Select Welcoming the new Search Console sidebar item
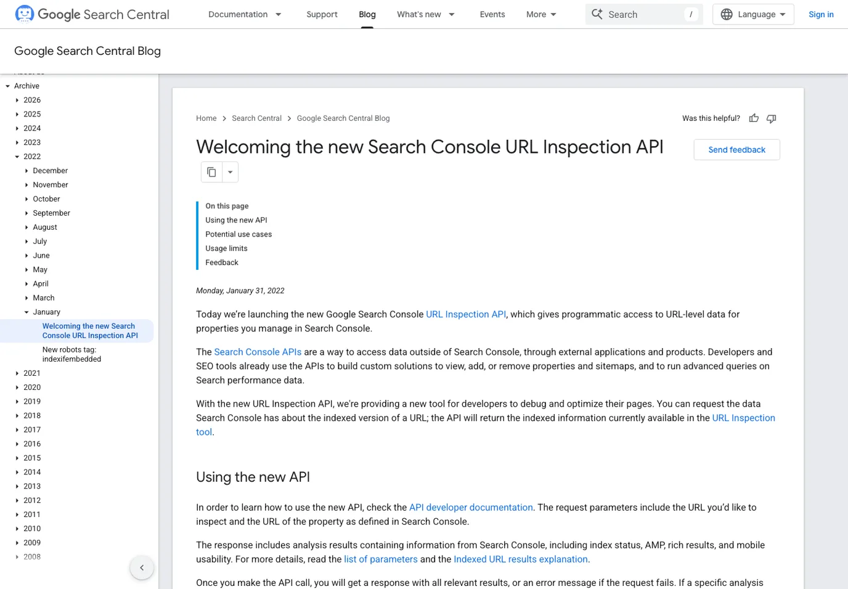Viewport: 848px width, 589px height. coord(90,331)
